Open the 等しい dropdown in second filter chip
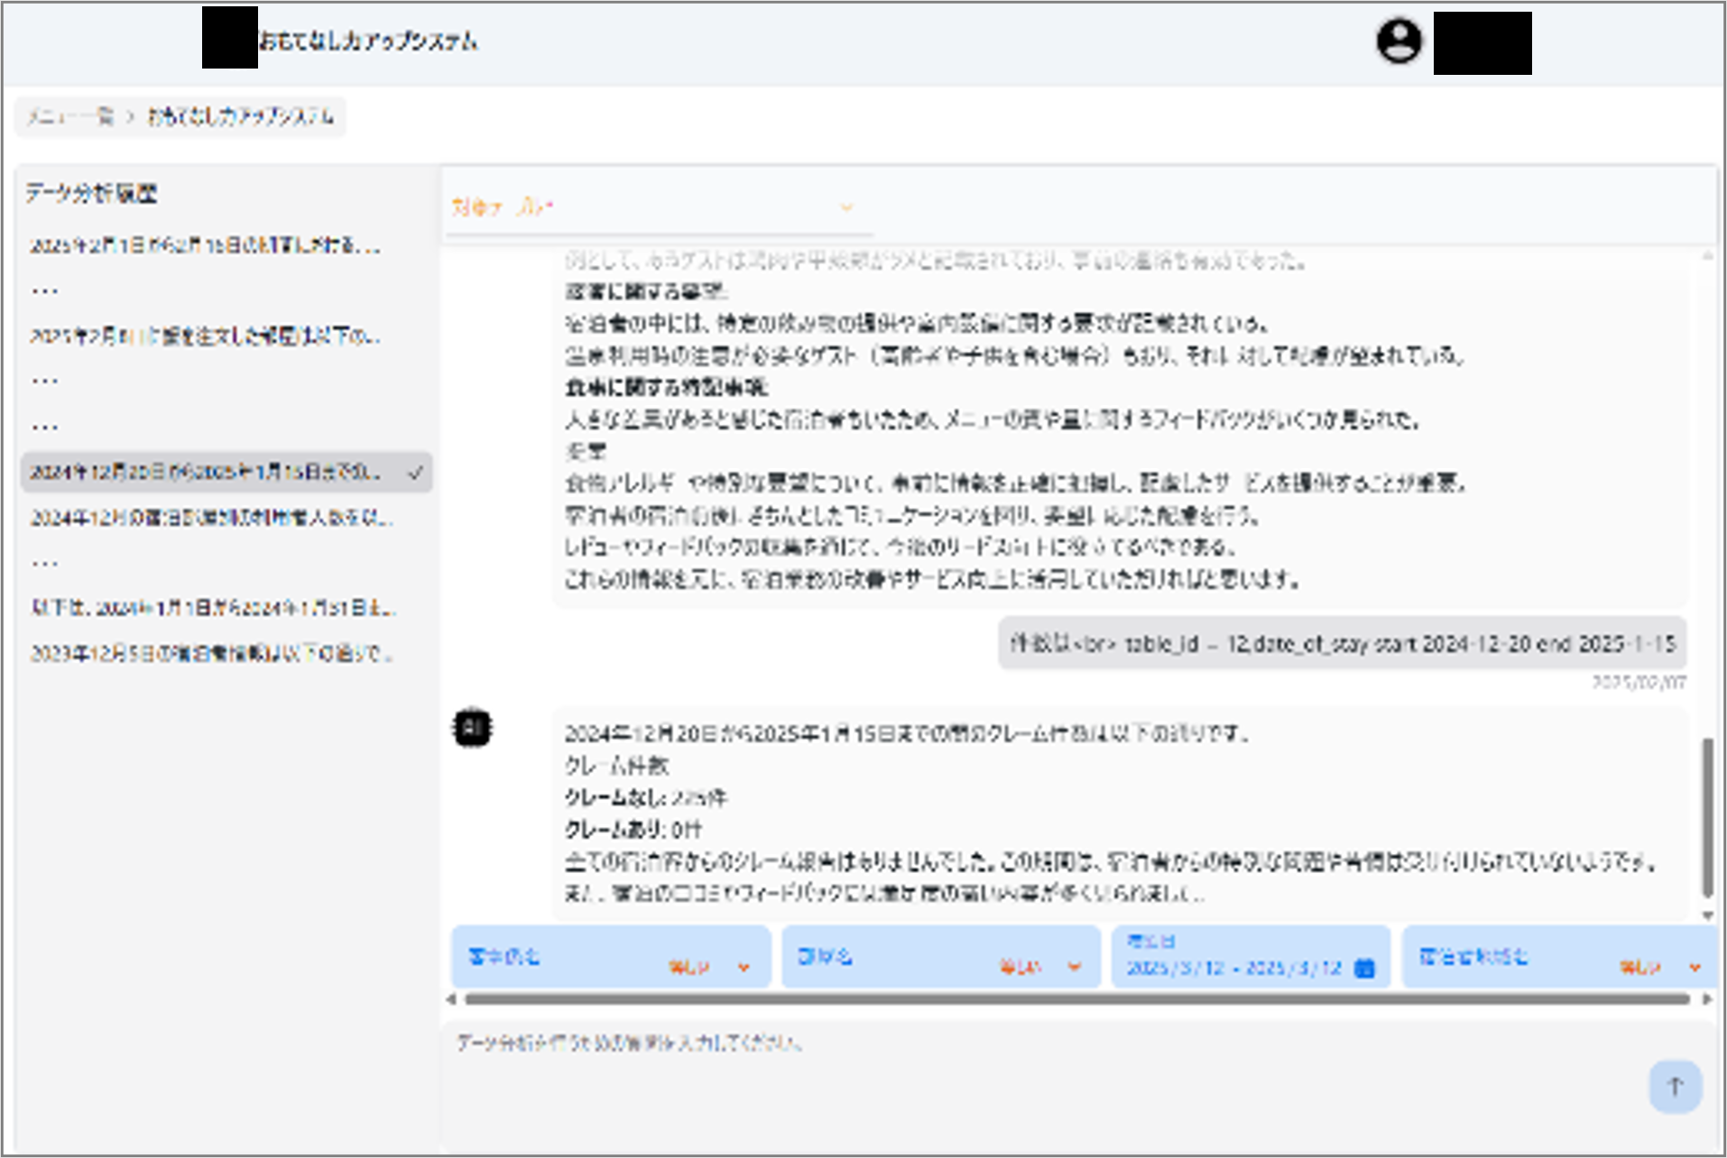1727x1158 pixels. (1074, 968)
